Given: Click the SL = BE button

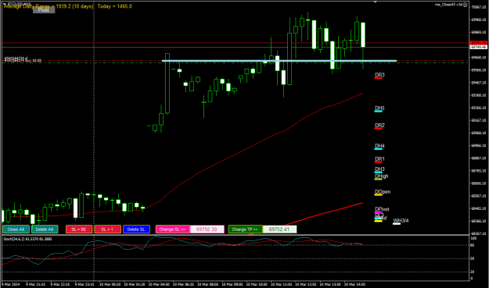Looking at the screenshot, I should (79, 229).
